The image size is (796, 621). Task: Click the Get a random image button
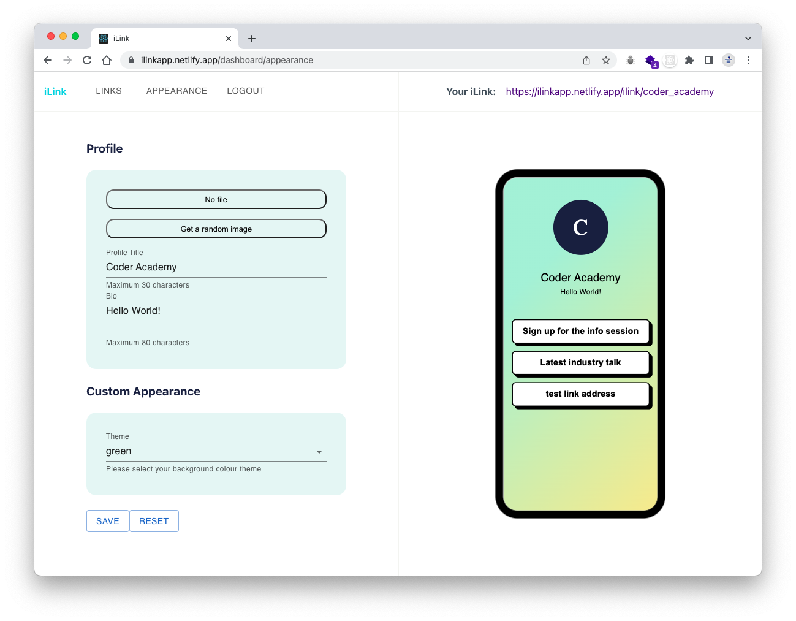216,229
